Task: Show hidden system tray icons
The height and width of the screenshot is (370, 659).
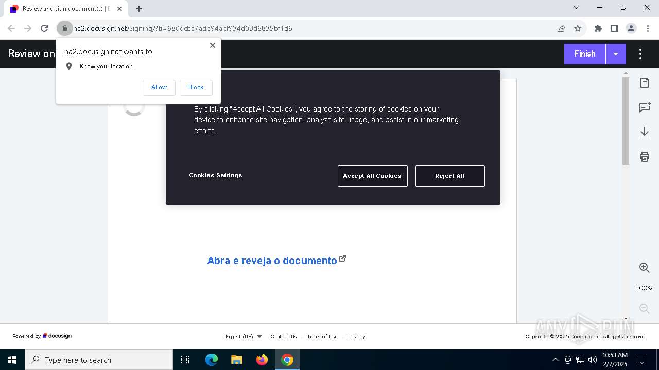Action: [x=555, y=360]
